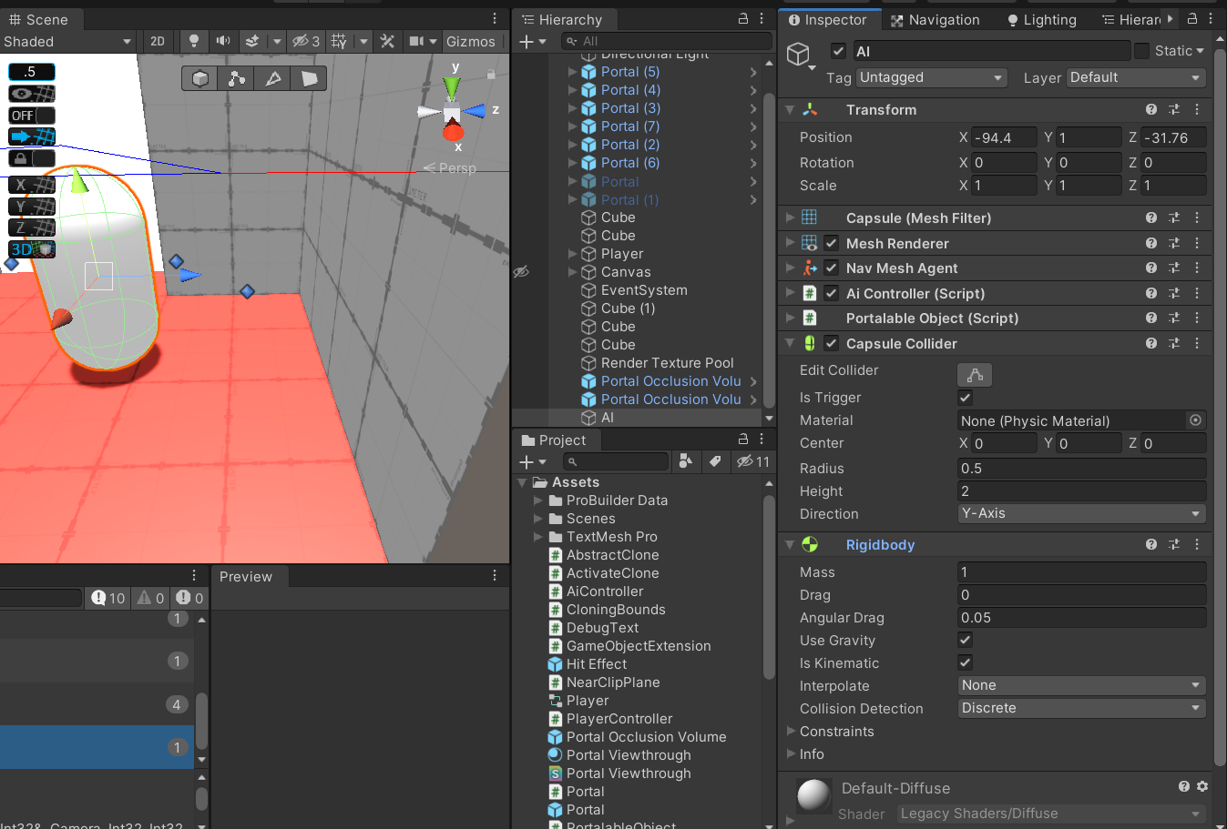Expand the Rigidbody Constraints section
This screenshot has width=1227, height=829.
(x=791, y=731)
